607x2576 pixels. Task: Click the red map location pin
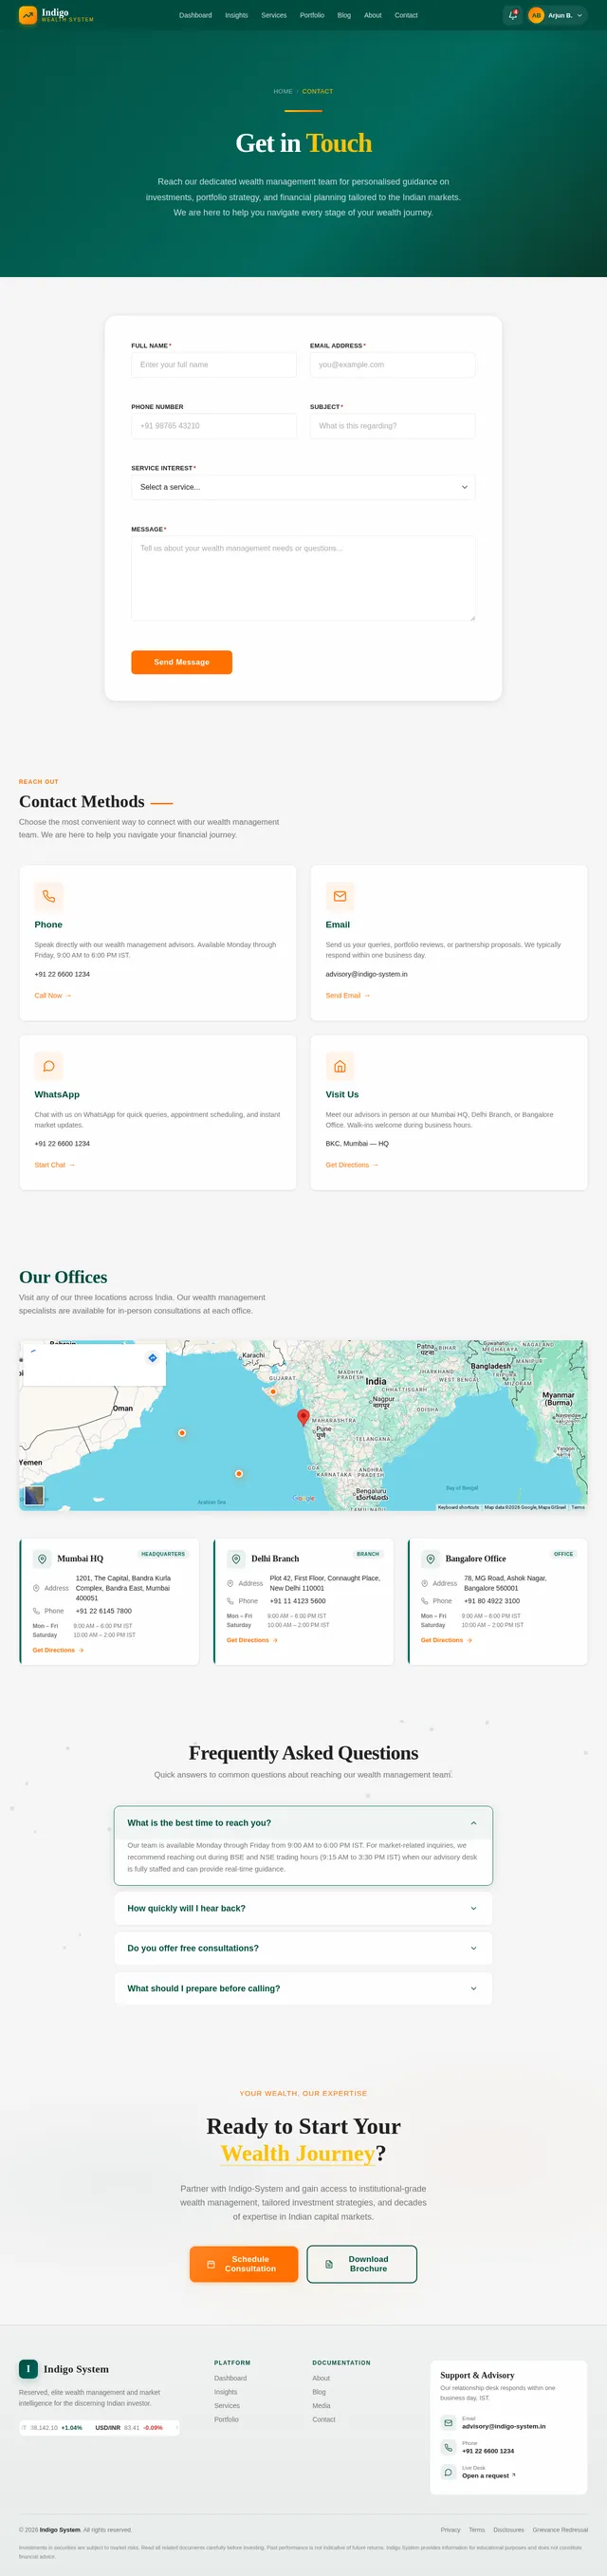(303, 1417)
